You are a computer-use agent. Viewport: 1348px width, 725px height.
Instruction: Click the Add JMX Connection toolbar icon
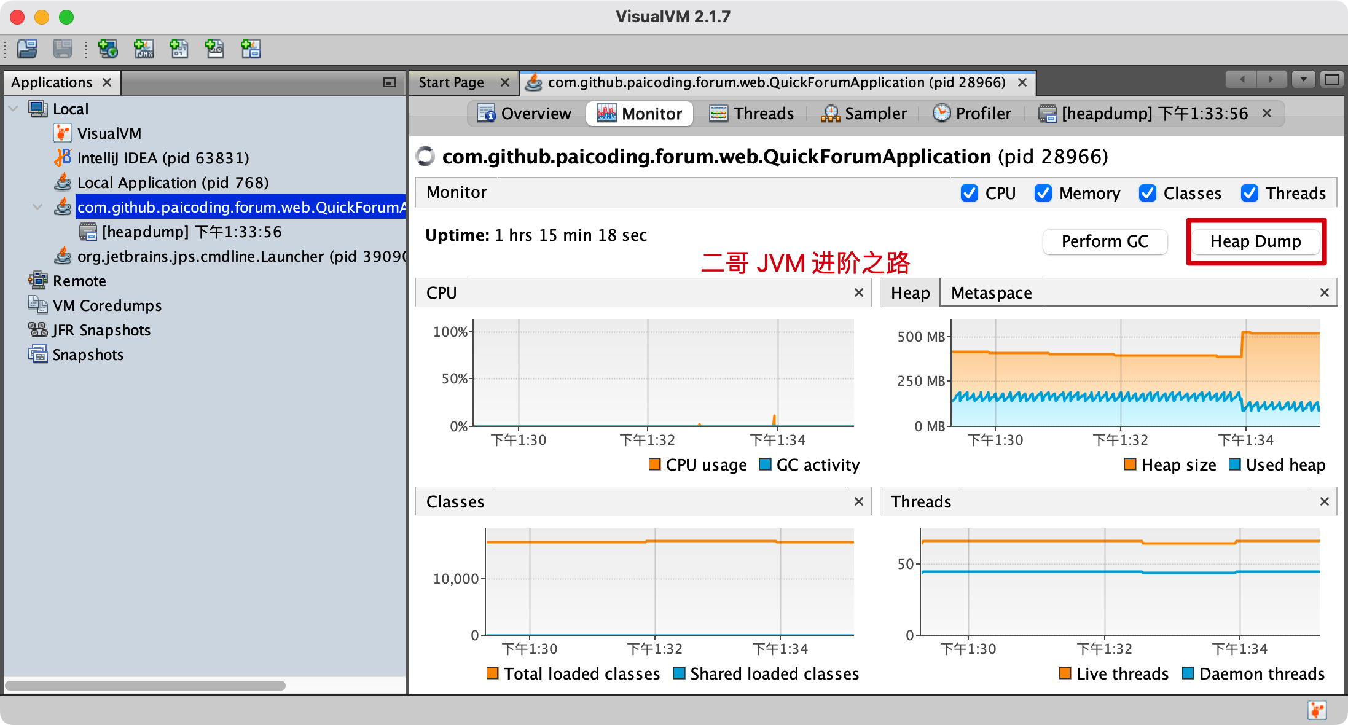[144, 49]
